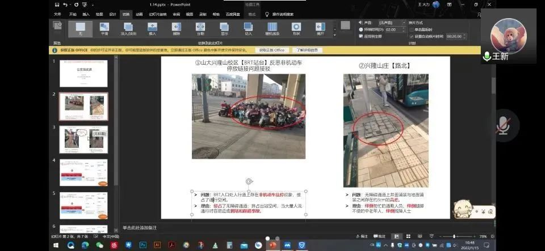Image resolution: width=545 pixels, height=251 pixels.
Task: Click the normal view icon in status bar
Action: click(x=397, y=236)
